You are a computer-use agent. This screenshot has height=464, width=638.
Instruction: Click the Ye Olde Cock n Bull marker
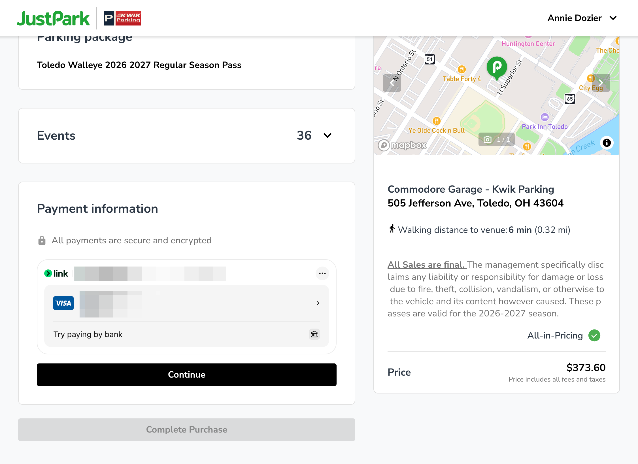tap(437, 121)
